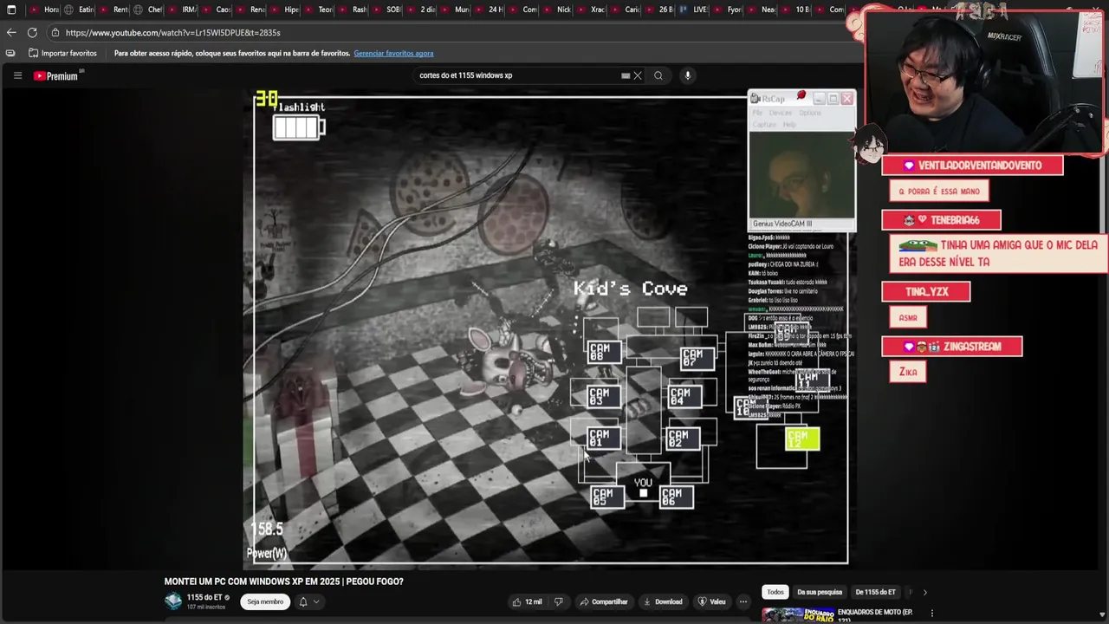This screenshot has height=624, width=1109.
Task: Open the Enquadros de Moto video thumbnail
Action: (x=797, y=615)
